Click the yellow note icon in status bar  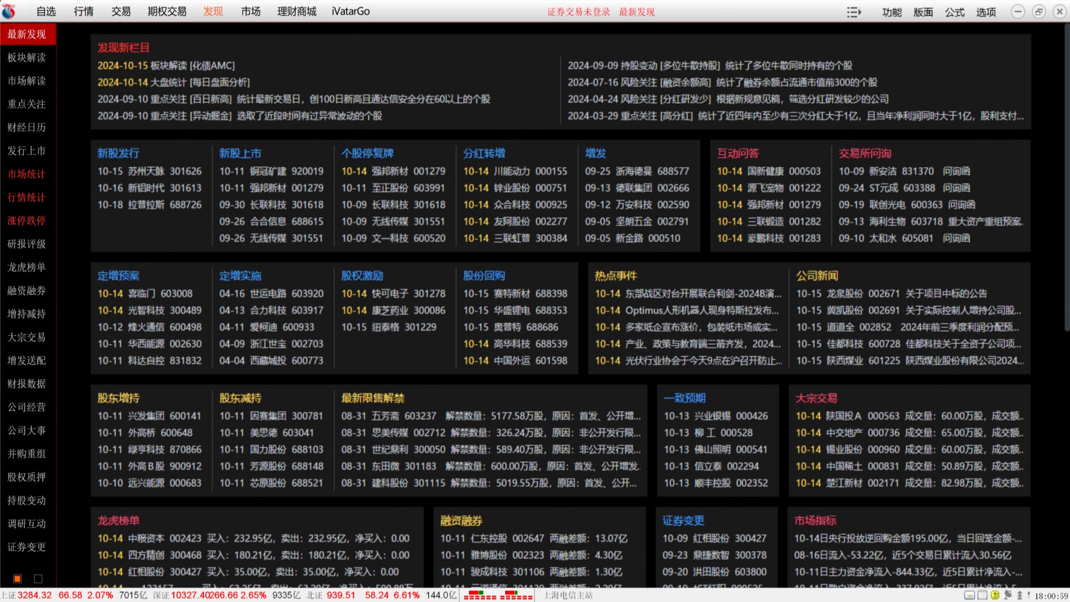[x=969, y=595]
